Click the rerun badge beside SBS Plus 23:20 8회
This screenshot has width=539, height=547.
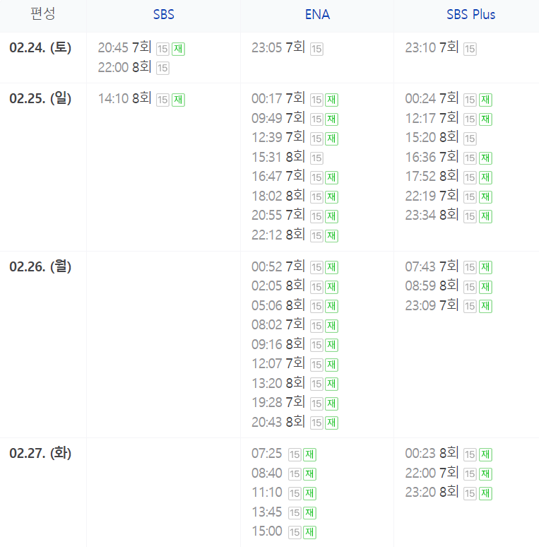485,493
